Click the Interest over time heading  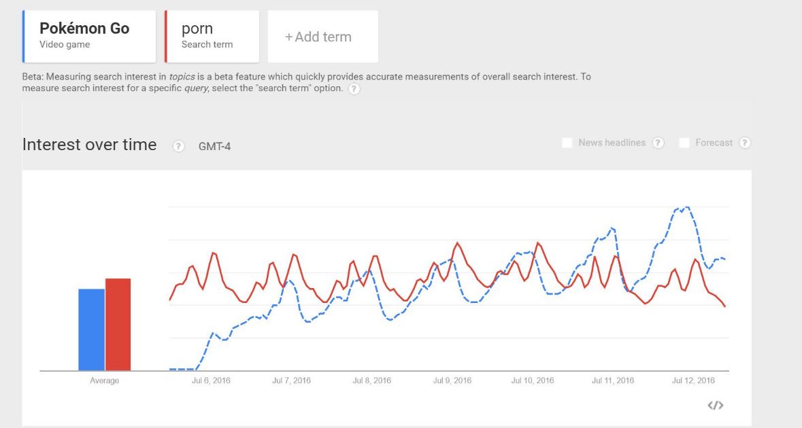(x=90, y=145)
